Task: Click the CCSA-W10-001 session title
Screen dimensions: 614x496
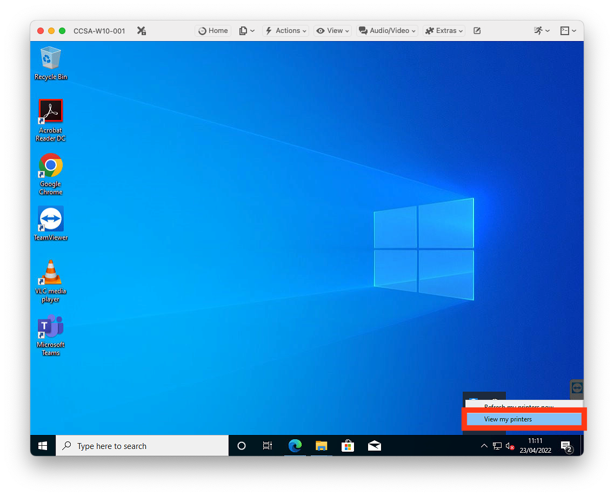Action: point(99,31)
